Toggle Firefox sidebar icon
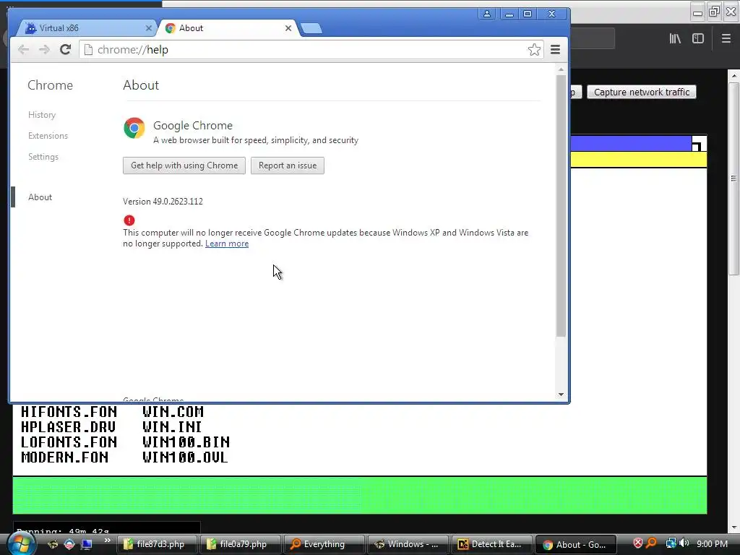Viewport: 740px width, 555px height. click(x=698, y=38)
